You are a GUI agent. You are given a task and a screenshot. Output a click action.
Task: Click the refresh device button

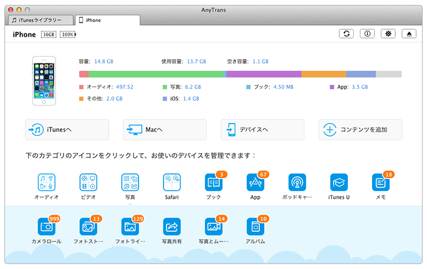[346, 34]
